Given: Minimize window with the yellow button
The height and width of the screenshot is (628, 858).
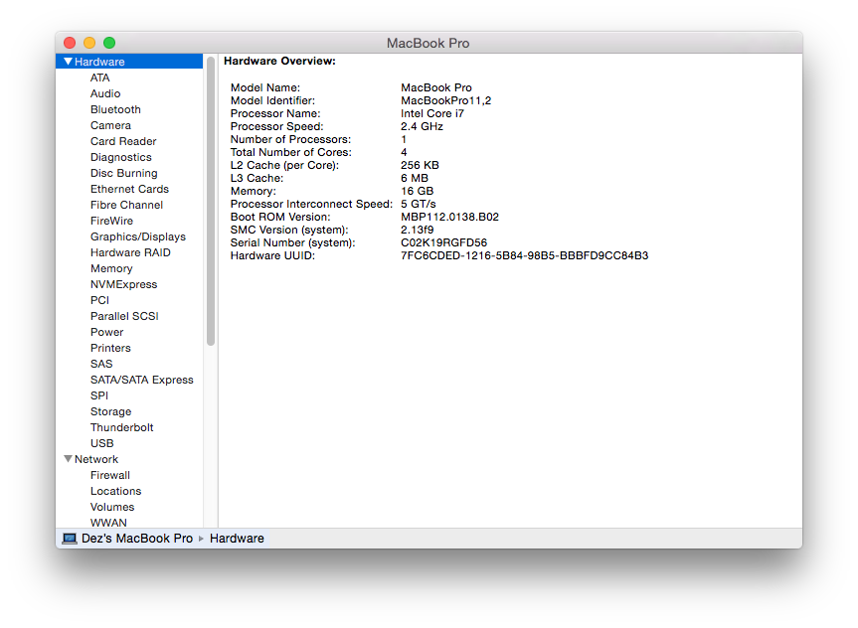Looking at the screenshot, I should pyautogui.click(x=89, y=43).
